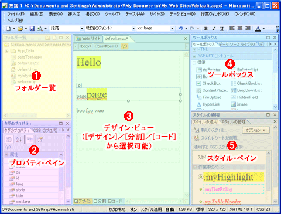This screenshot has width=281, height=214.
Task: Toggle show set properties on top icon
Action: tap(30, 139)
